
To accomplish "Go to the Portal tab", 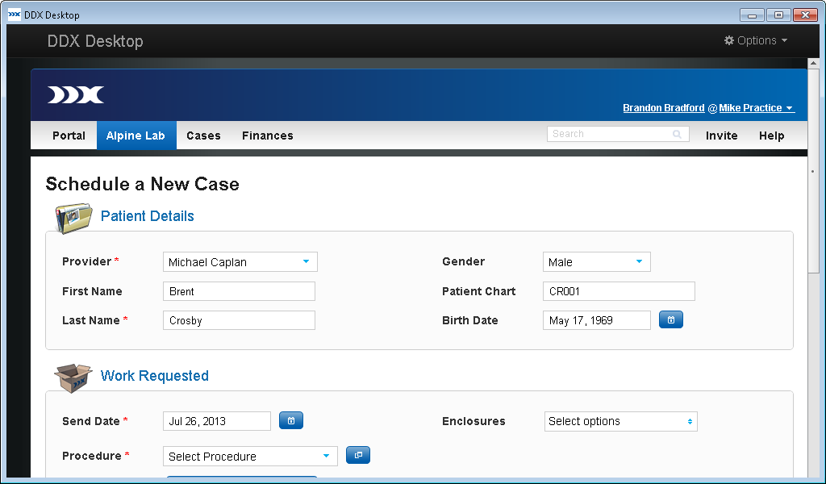I will pos(69,136).
